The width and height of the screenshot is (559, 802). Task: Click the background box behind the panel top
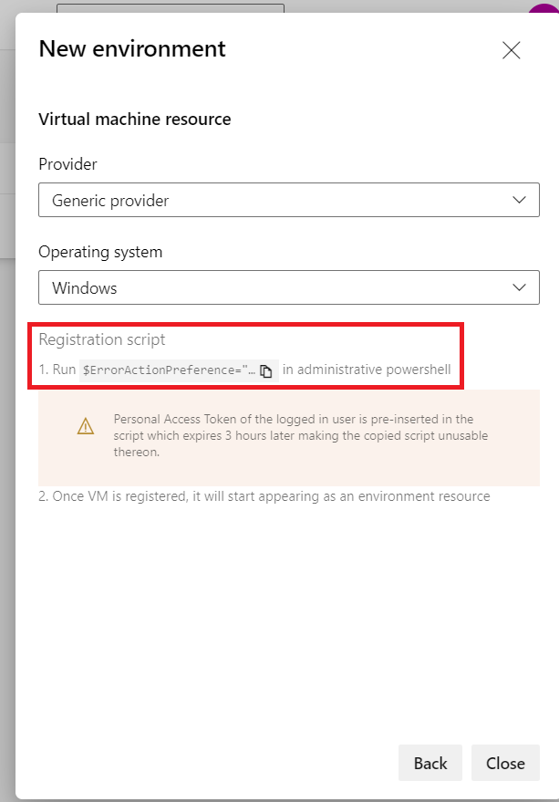[170, 7]
